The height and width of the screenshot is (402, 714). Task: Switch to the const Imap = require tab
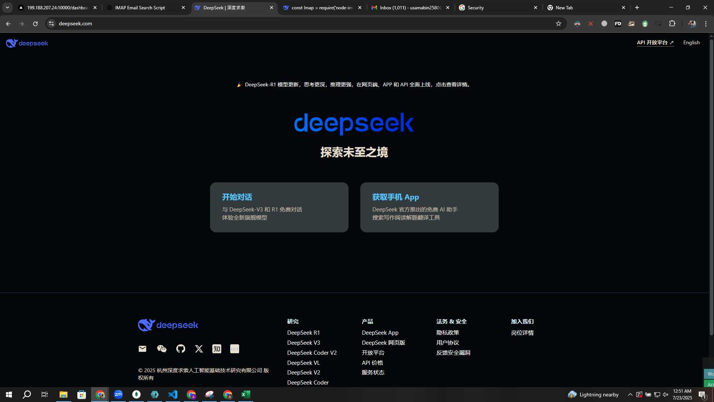322,7
